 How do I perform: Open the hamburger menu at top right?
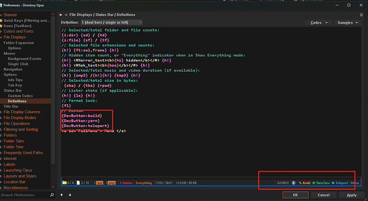(x=361, y=15)
